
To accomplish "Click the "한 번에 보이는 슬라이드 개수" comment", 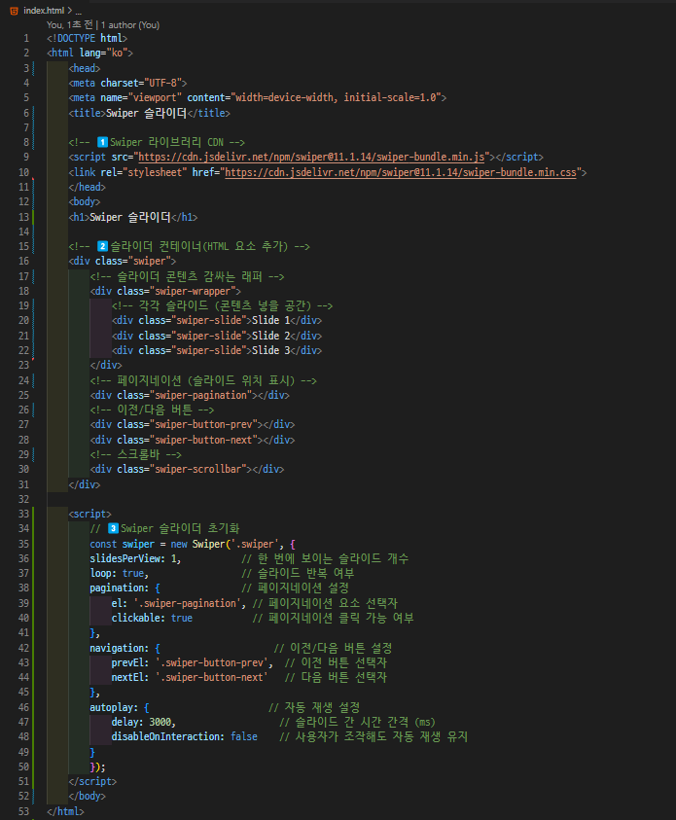I will pyautogui.click(x=325, y=559).
